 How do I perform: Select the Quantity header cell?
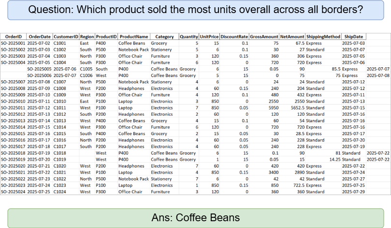pyautogui.click(x=189, y=37)
